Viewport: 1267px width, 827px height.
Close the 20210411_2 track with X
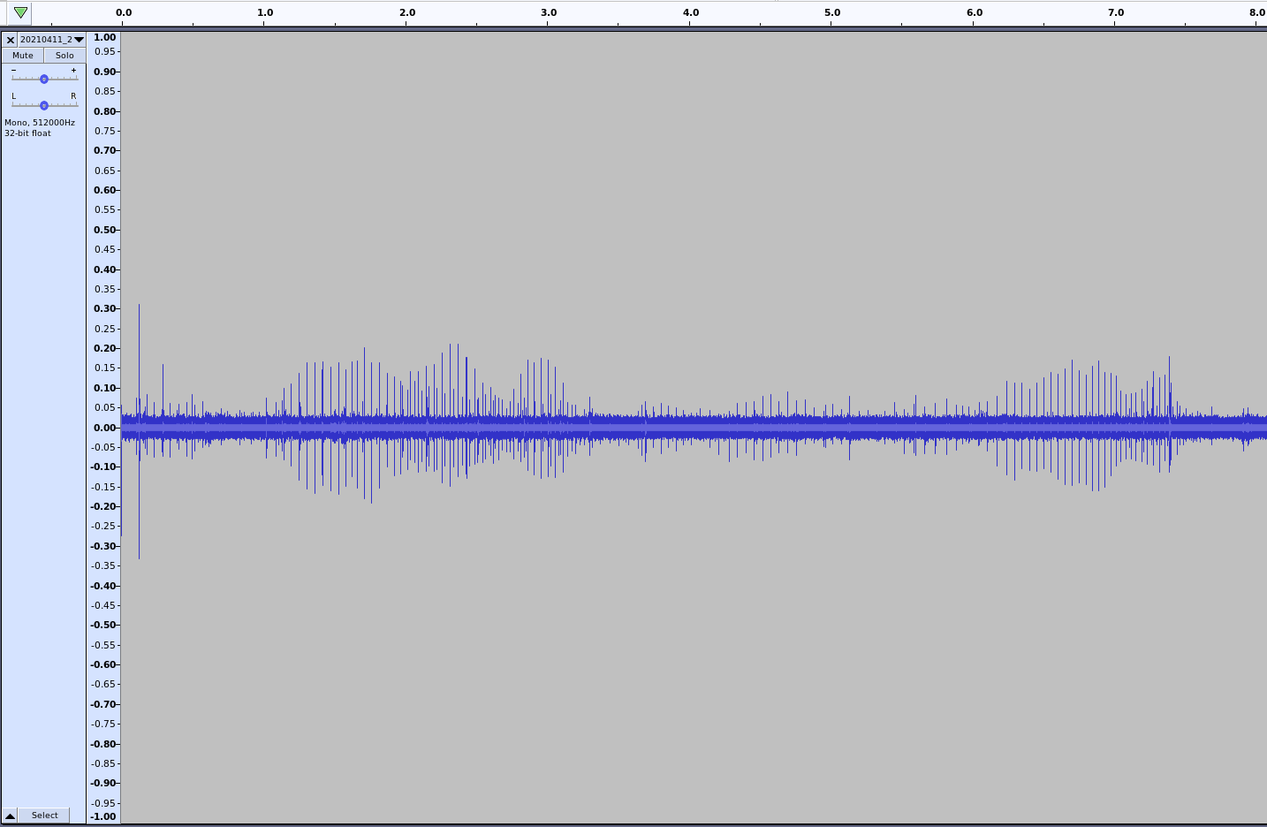10,40
